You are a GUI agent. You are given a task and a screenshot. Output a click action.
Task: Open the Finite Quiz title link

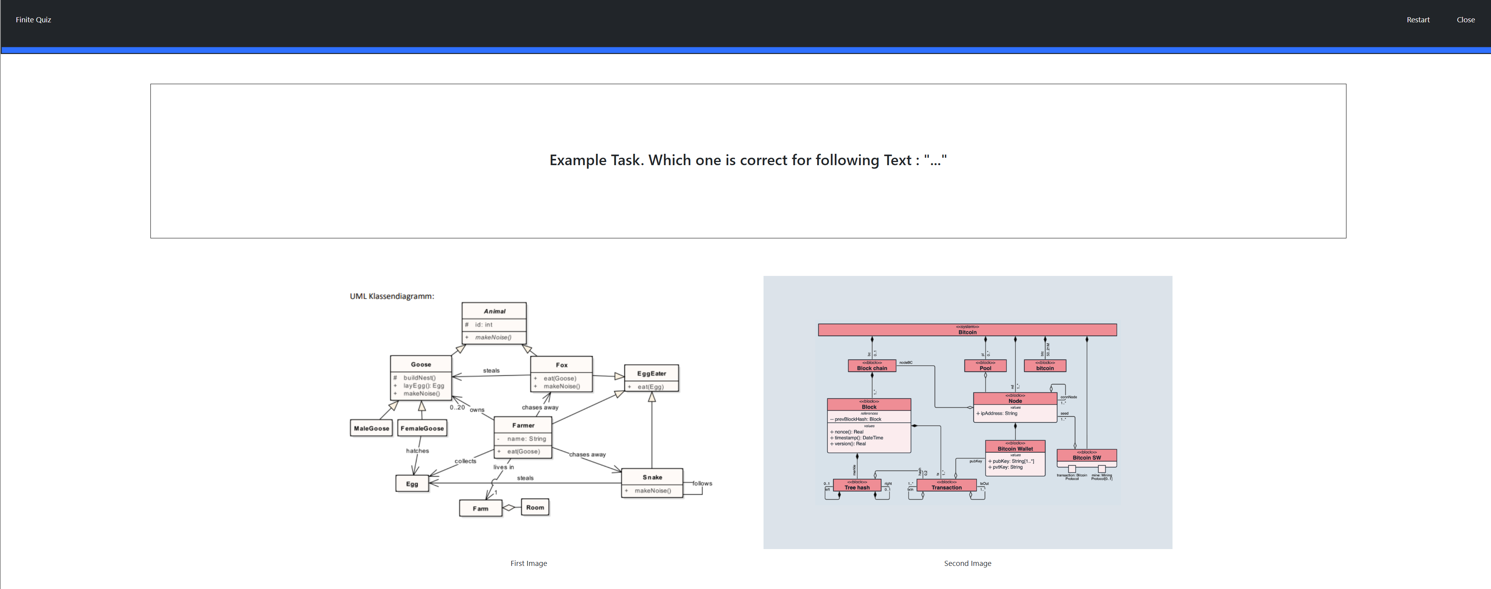click(33, 20)
